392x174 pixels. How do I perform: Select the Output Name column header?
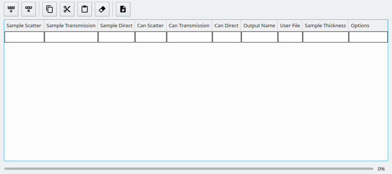[259, 25]
